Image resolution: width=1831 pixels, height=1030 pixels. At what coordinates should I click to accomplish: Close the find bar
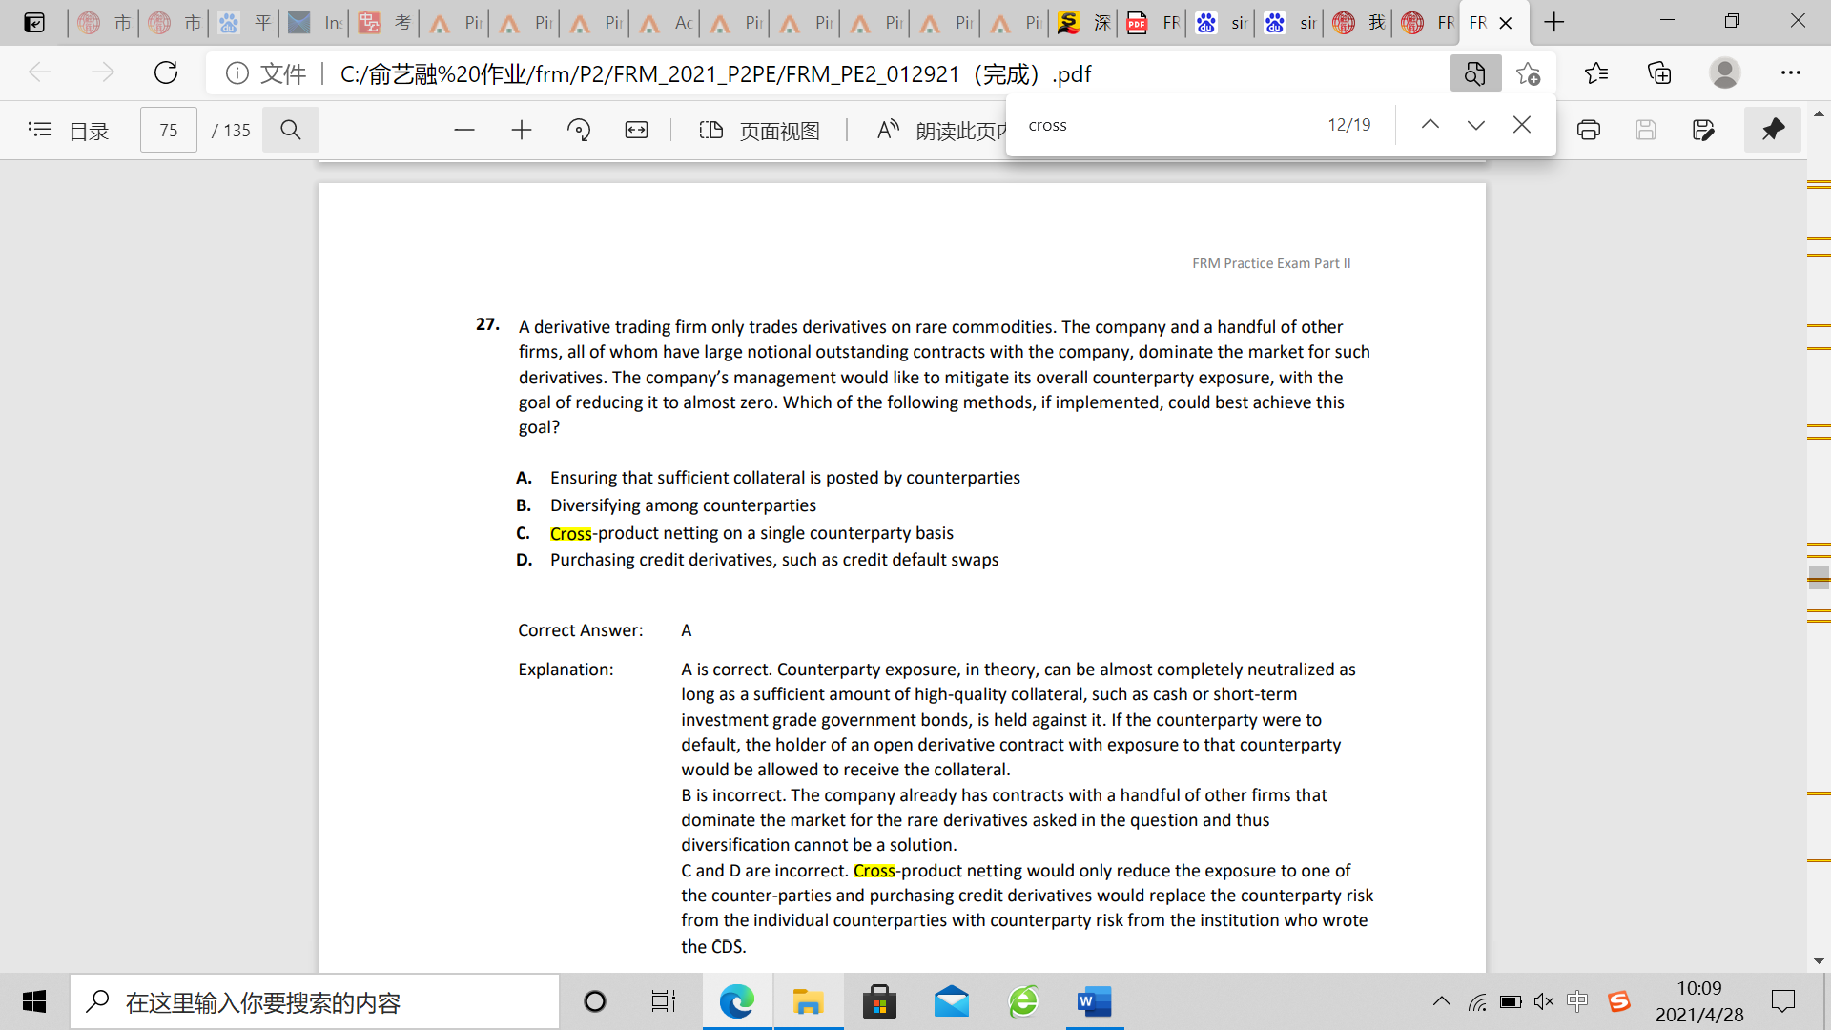click(1522, 125)
